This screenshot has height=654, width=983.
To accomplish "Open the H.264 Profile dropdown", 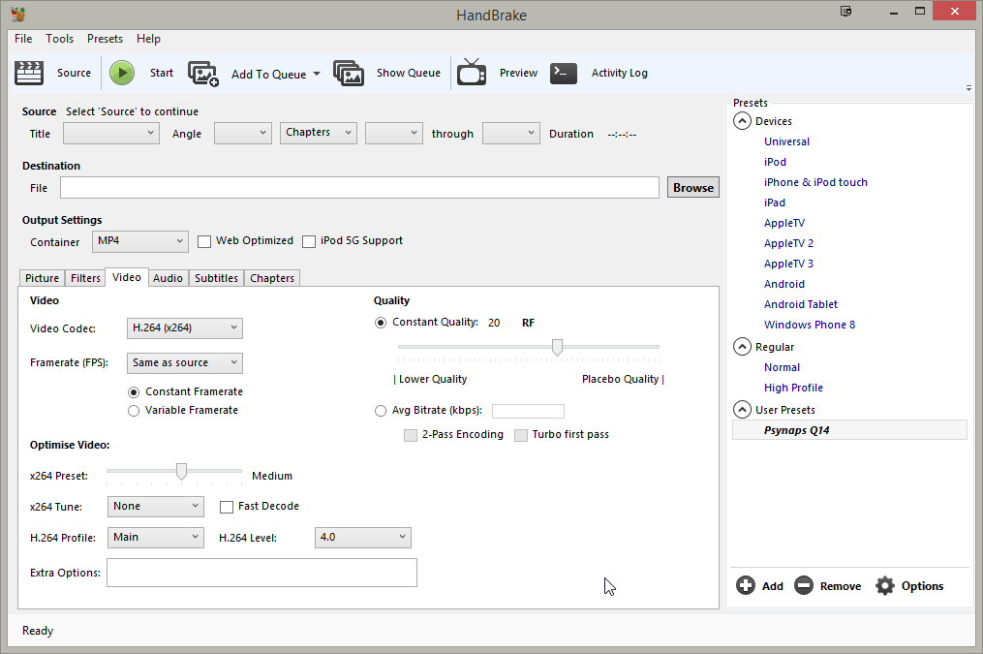I will tap(156, 538).
